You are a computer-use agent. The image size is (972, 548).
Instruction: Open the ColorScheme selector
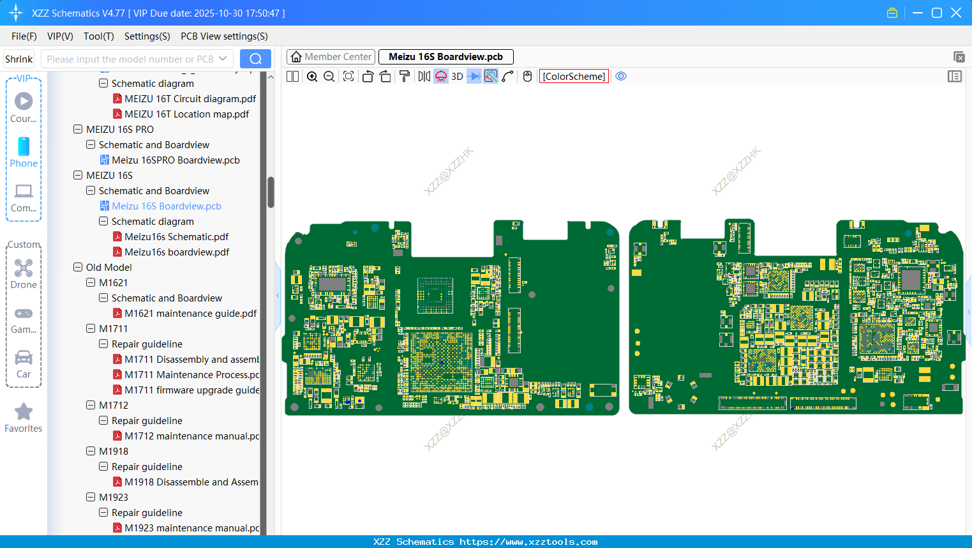point(574,77)
